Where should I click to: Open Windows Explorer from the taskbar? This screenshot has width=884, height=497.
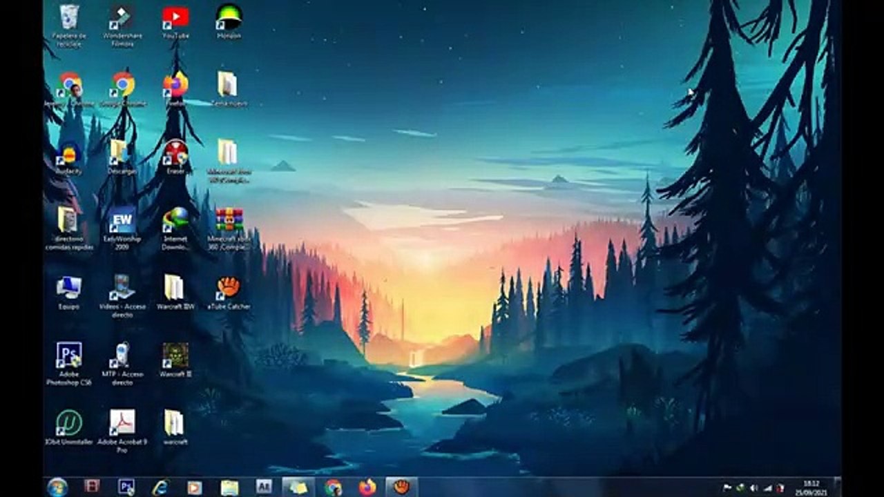229,487
